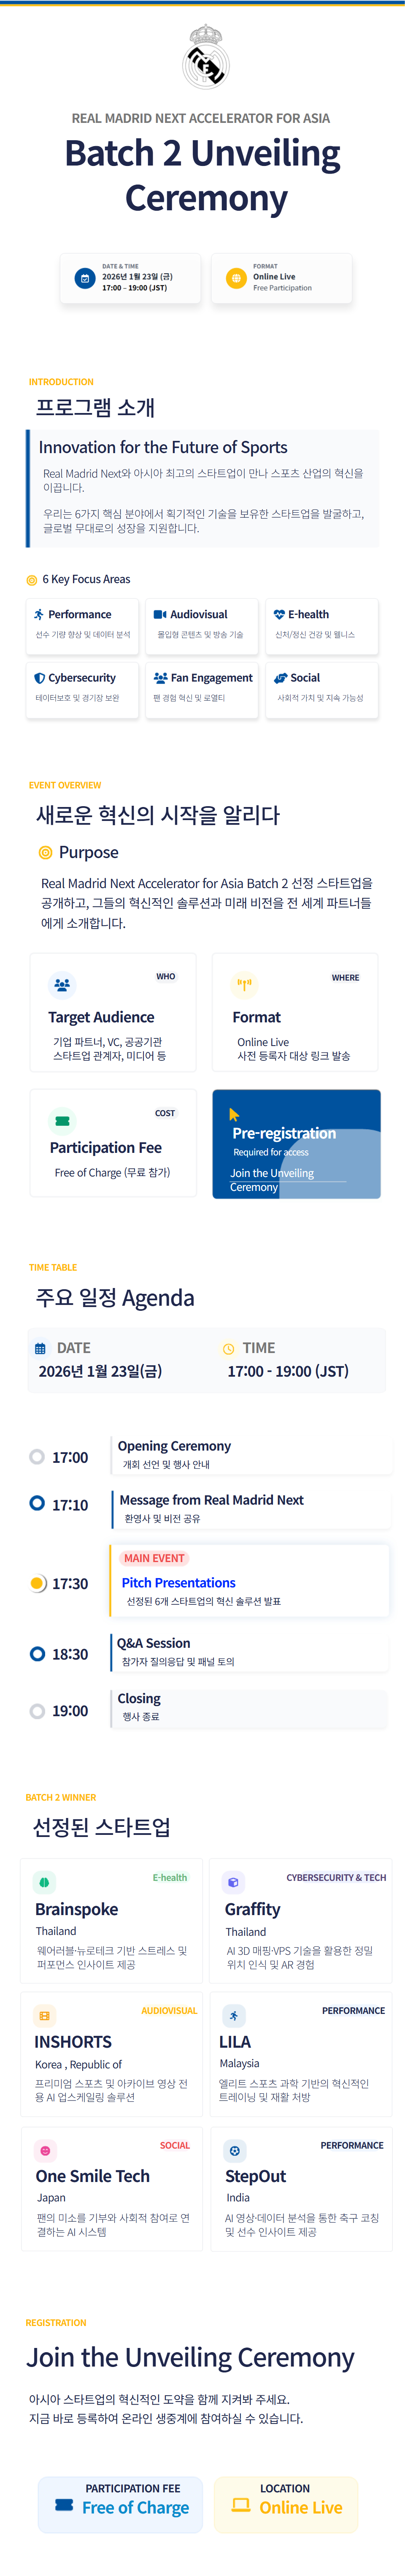This screenshot has width=405, height=2576.
Task: Click the Audiovisual video camera icon
Action: [x=159, y=614]
